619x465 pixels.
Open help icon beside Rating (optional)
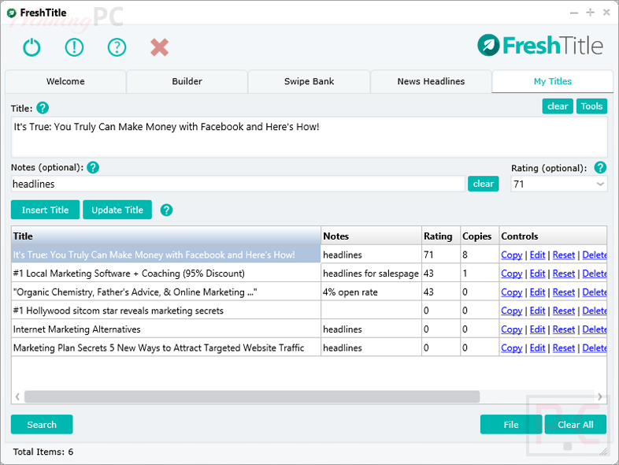pos(600,168)
